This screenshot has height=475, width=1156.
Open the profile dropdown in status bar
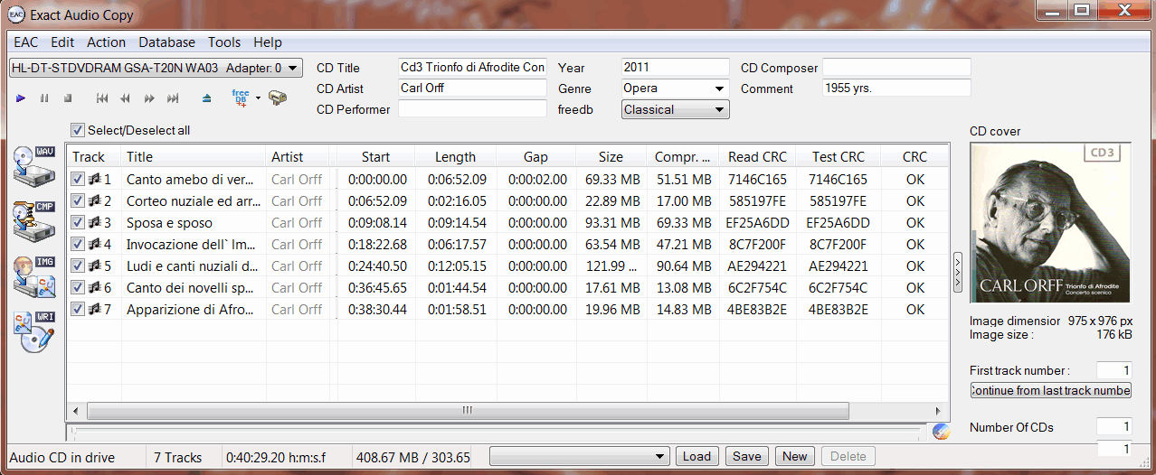click(579, 456)
